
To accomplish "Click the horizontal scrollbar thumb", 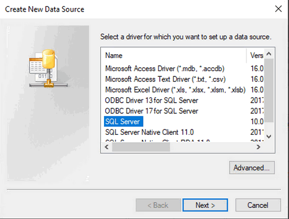I will [141, 147].
